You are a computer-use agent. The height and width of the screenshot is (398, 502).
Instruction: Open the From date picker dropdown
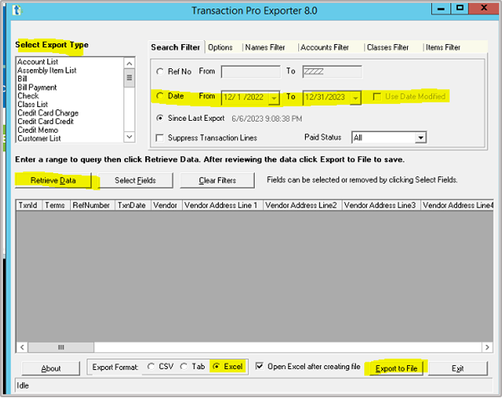pyautogui.click(x=274, y=98)
